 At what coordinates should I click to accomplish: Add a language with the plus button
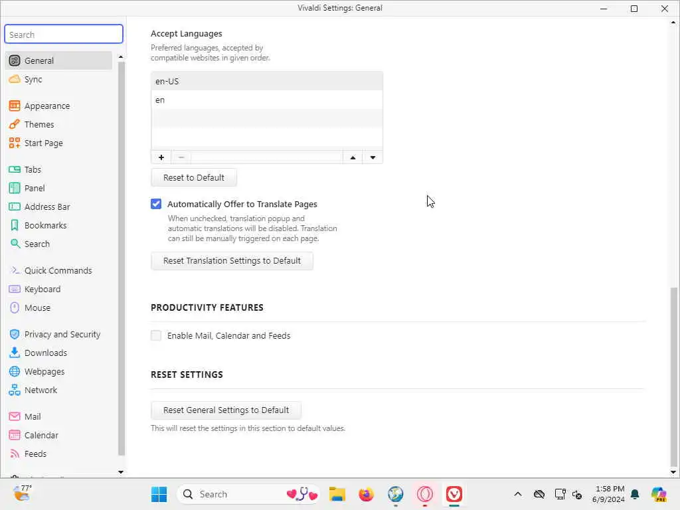pyautogui.click(x=161, y=157)
